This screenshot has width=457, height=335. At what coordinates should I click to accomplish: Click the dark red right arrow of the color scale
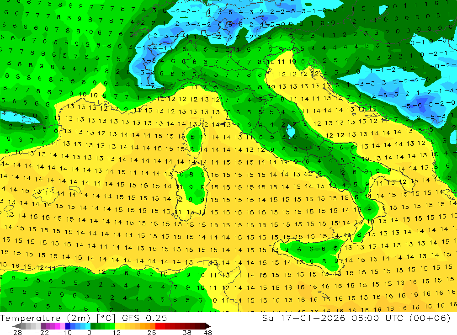208,326
